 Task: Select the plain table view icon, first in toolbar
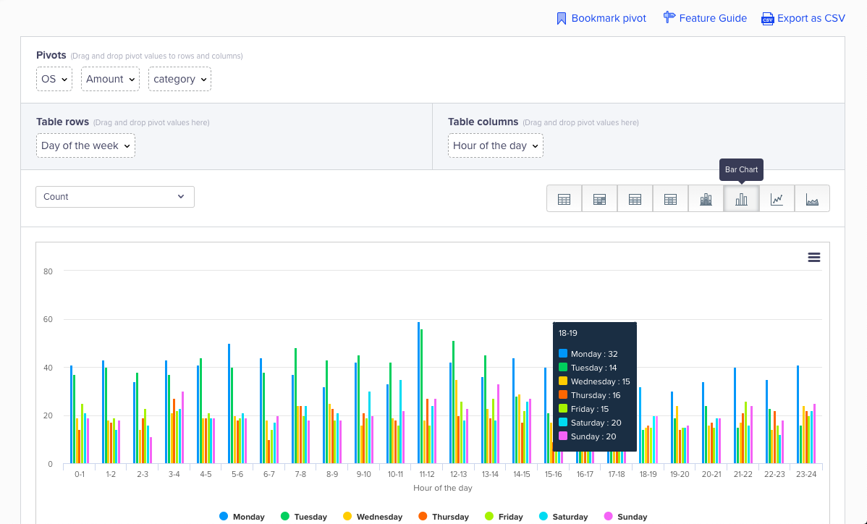coord(564,199)
